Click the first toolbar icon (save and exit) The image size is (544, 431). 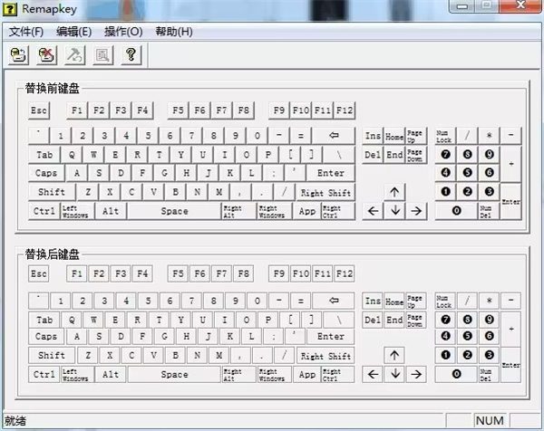(18, 55)
